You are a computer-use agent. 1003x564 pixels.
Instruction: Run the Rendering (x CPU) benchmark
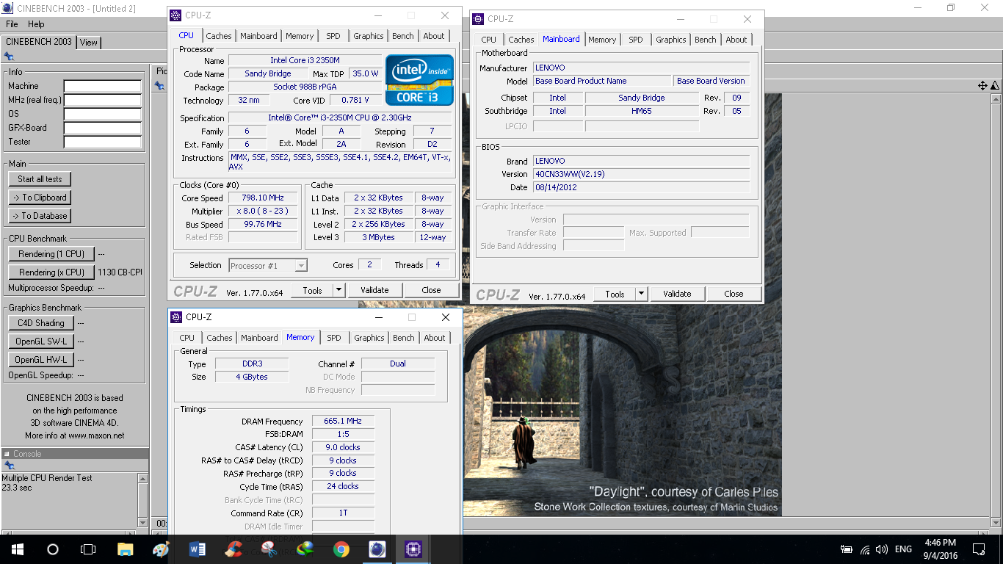point(51,272)
